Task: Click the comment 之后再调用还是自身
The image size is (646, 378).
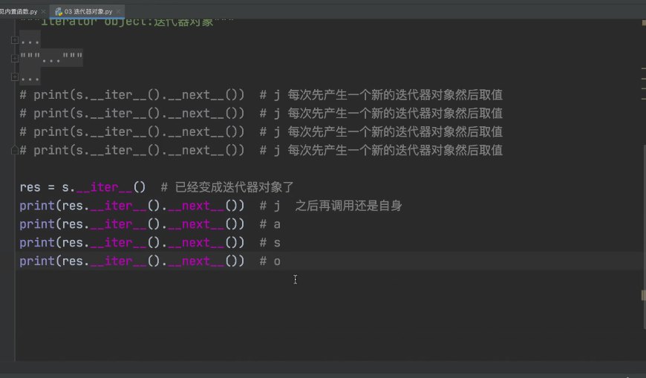Action: [348, 206]
